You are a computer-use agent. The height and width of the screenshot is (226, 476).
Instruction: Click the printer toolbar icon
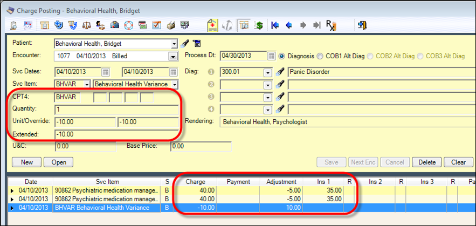171,25
